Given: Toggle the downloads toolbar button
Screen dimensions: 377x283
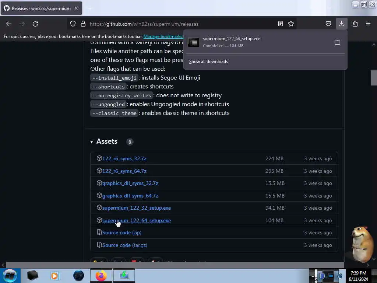Looking at the screenshot, I should click(x=341, y=24).
